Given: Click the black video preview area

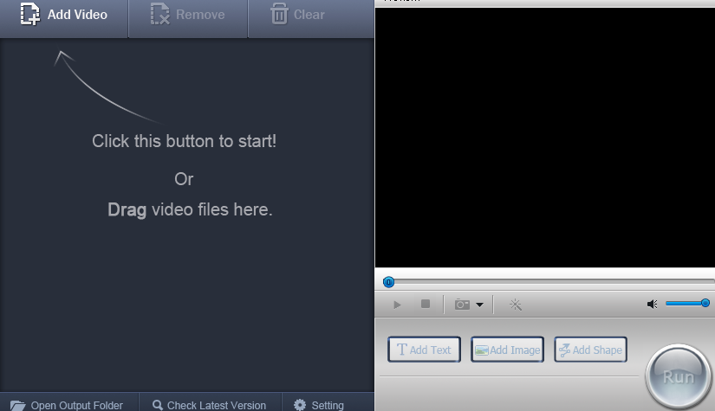Looking at the screenshot, I should [545, 138].
